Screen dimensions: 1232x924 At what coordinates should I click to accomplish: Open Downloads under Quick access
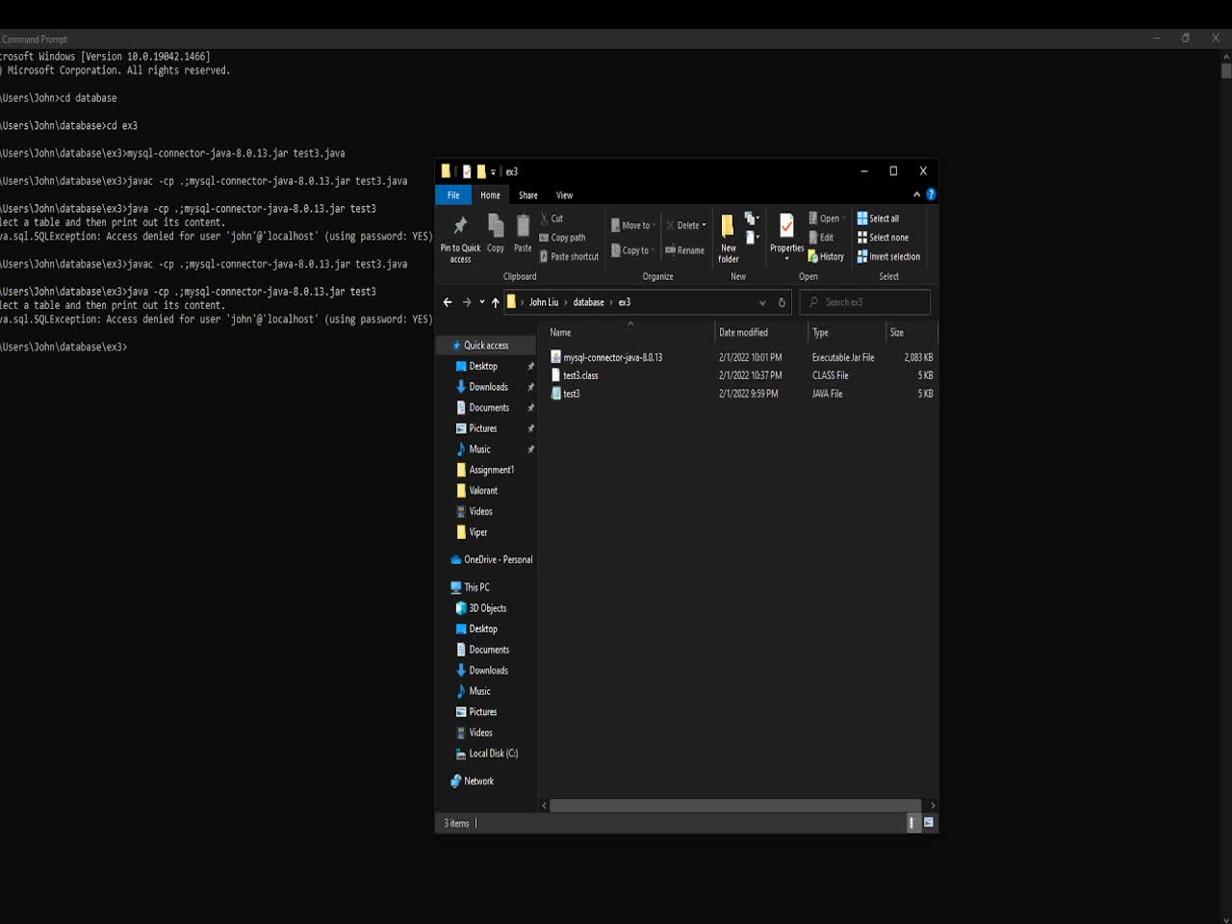(481, 387)
